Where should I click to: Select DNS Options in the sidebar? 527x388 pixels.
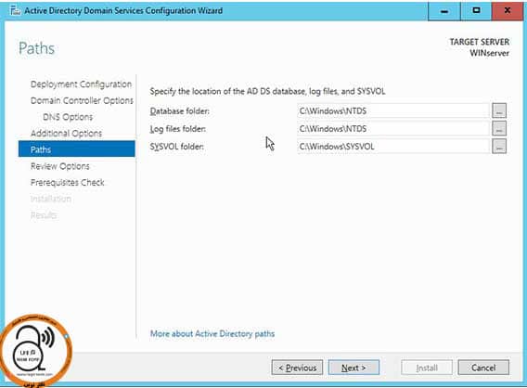[68, 117]
